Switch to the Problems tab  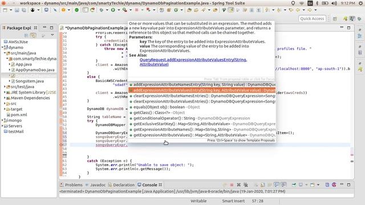(x=71, y=184)
